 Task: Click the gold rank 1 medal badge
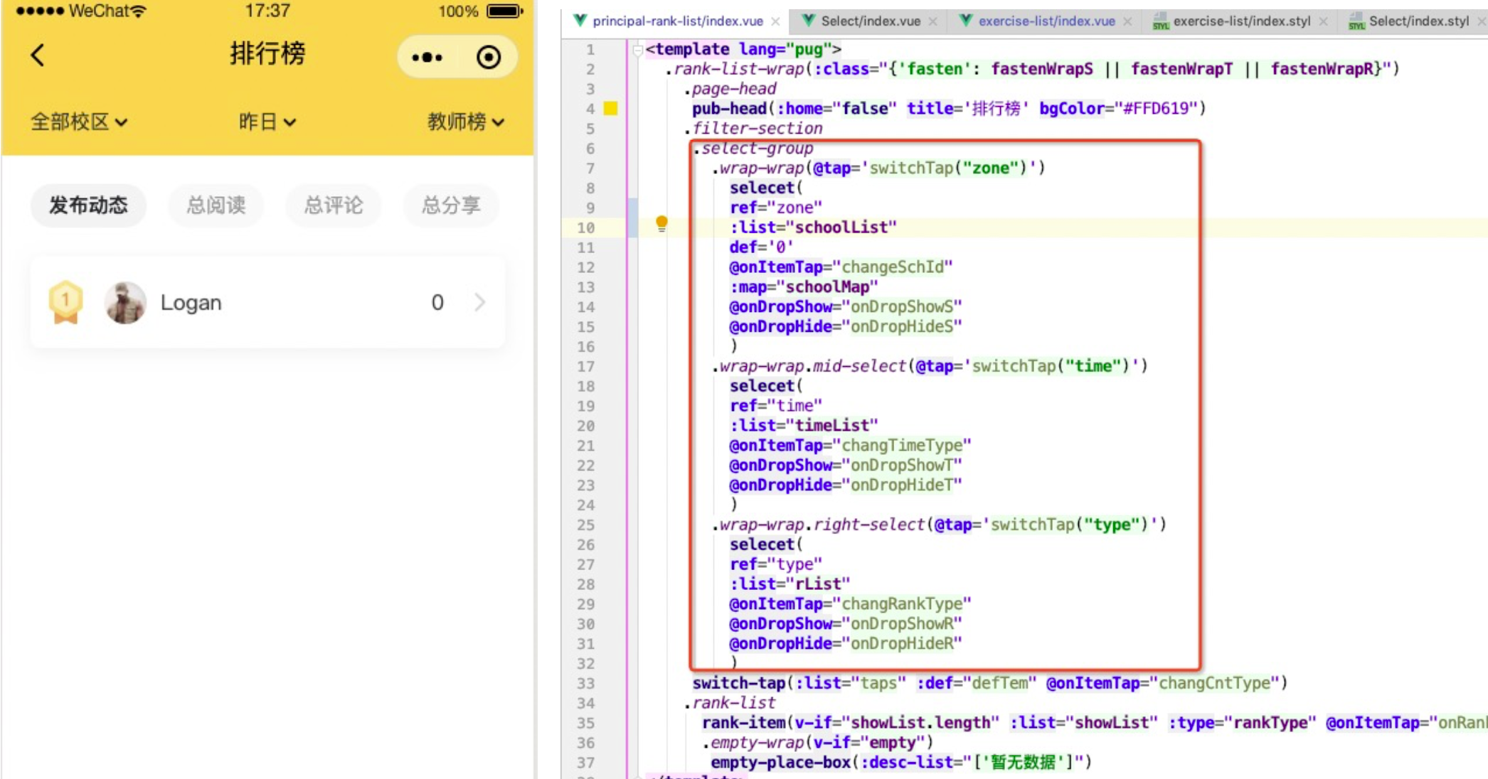(65, 302)
